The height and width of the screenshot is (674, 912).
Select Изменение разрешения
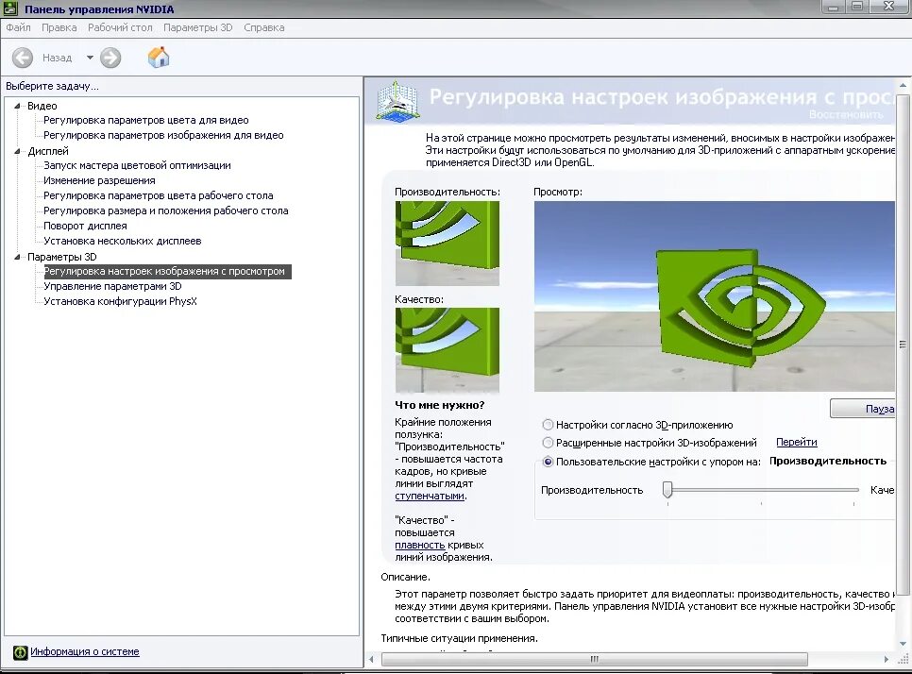[x=99, y=180]
